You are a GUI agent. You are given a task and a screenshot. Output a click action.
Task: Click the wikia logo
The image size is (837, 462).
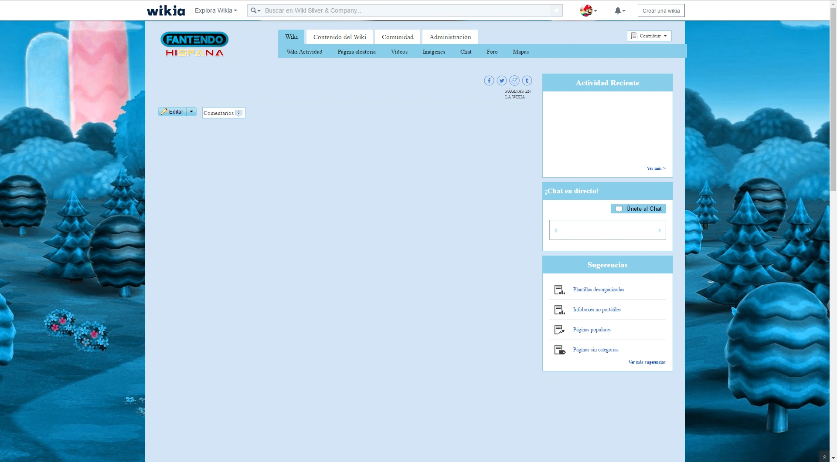166,10
